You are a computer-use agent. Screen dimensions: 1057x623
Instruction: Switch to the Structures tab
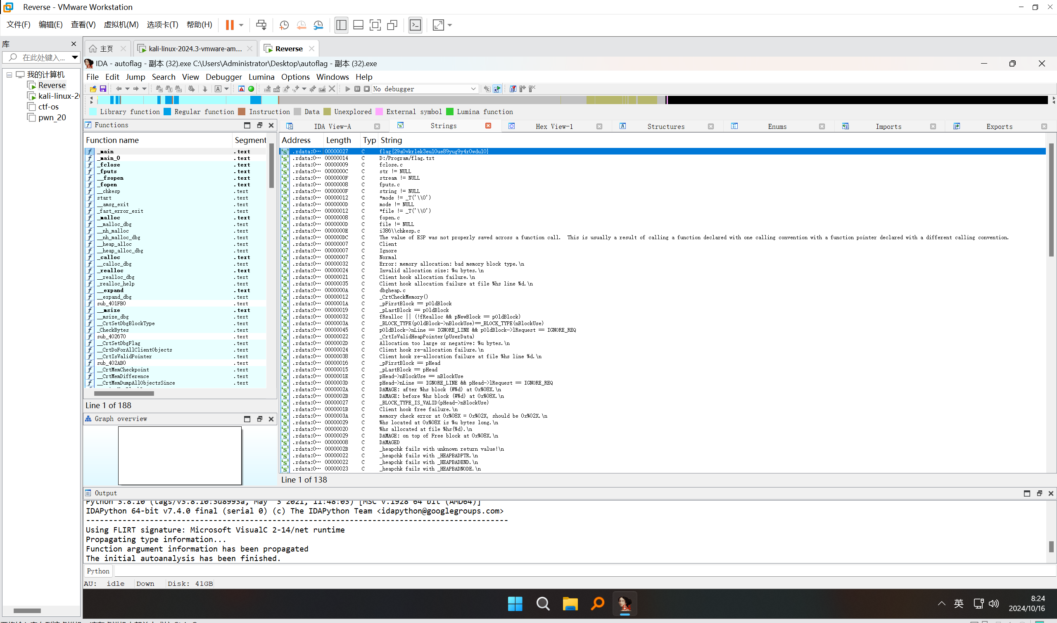(x=665, y=126)
